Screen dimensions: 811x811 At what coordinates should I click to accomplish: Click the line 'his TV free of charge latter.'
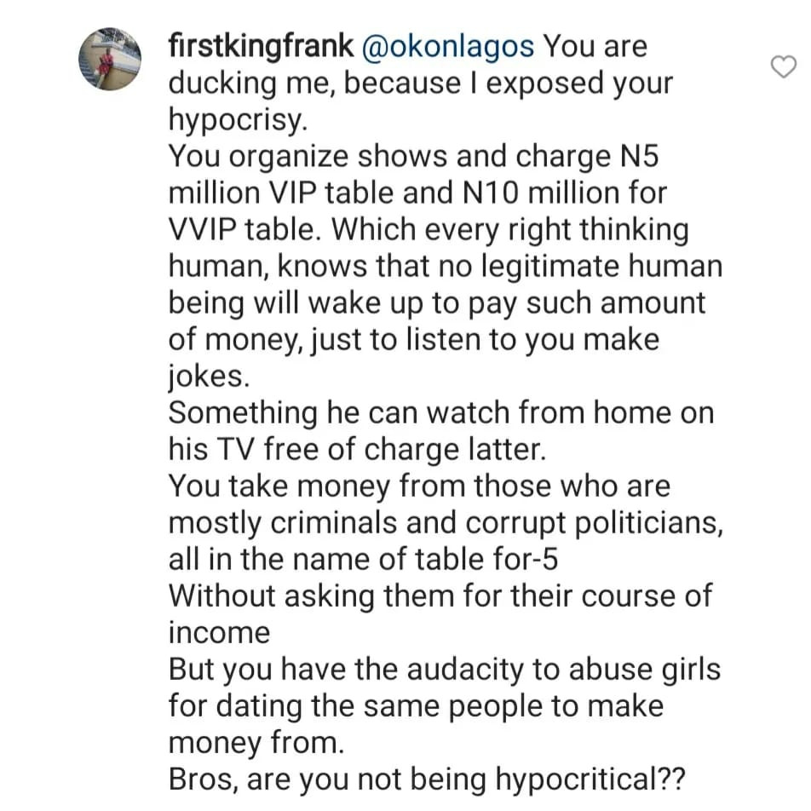click(358, 451)
